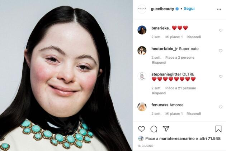The image size is (226, 151).
Task: Share post via paper plane icon
Action: coord(166,129)
